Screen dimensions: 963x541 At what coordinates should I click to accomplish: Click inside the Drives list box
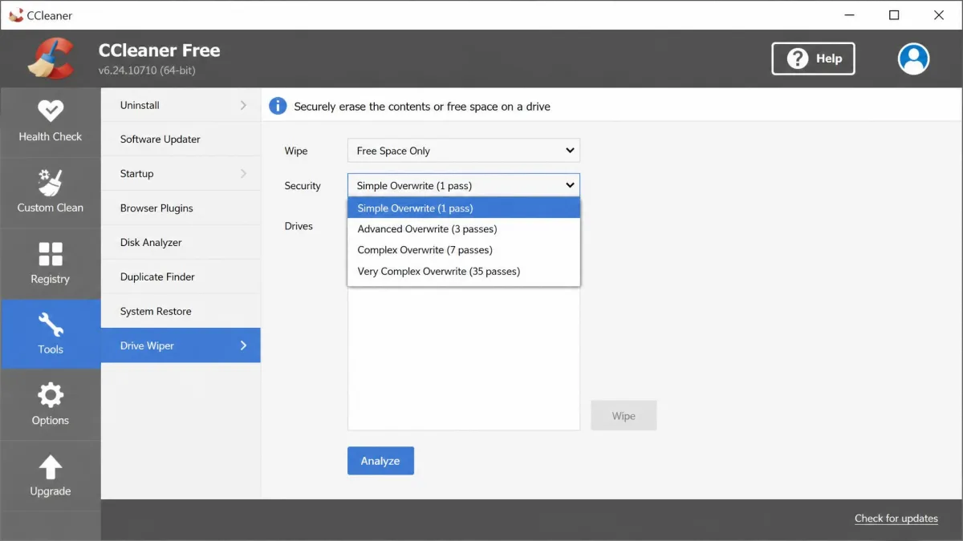[x=464, y=358]
